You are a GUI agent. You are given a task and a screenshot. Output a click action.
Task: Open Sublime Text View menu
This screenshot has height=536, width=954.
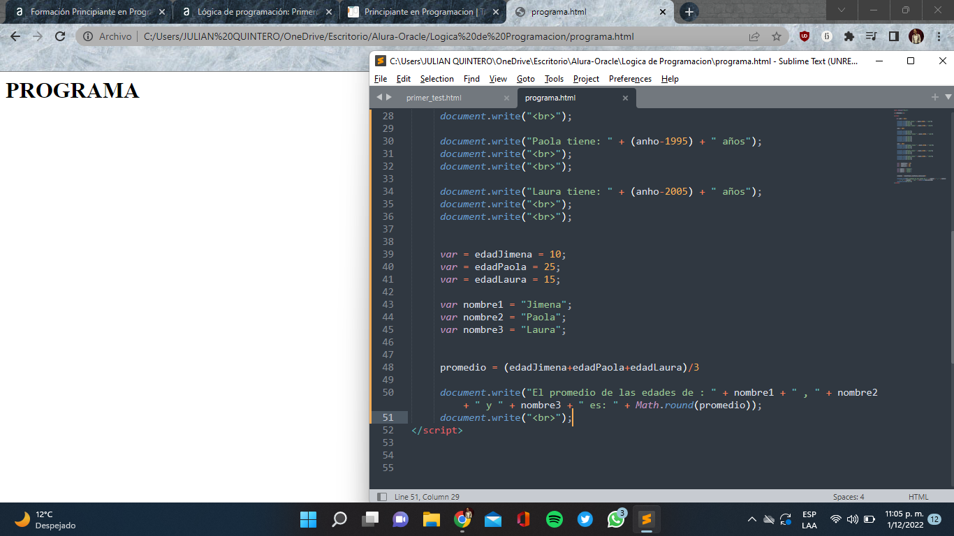[498, 79]
